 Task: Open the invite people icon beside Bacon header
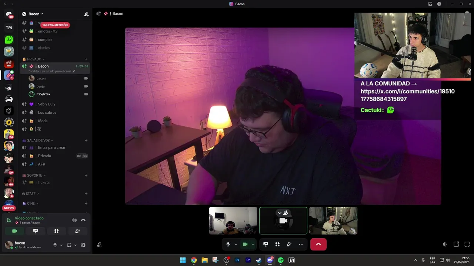click(86, 14)
